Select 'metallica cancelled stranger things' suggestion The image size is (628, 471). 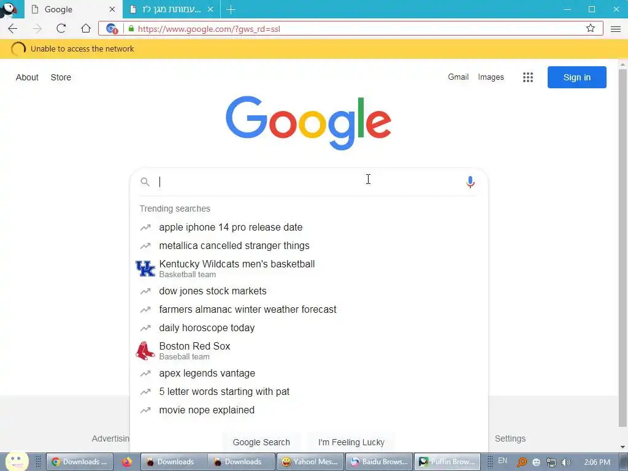coord(308,245)
